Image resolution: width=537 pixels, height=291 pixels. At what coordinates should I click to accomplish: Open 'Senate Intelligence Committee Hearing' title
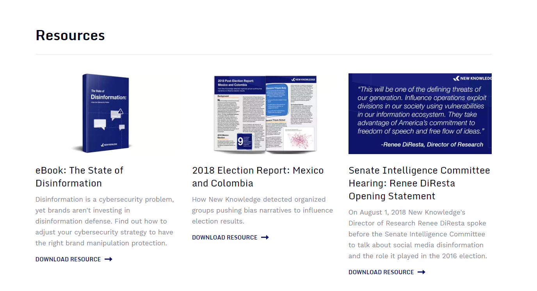tap(419, 183)
